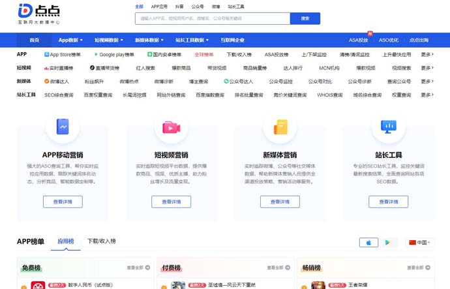
Task: Open 全球榜单 red link
Action: [204, 54]
